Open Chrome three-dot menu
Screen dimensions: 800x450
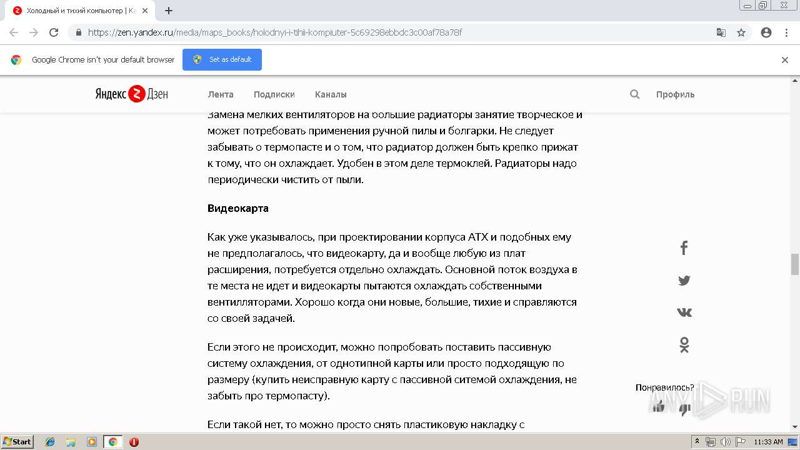[786, 32]
